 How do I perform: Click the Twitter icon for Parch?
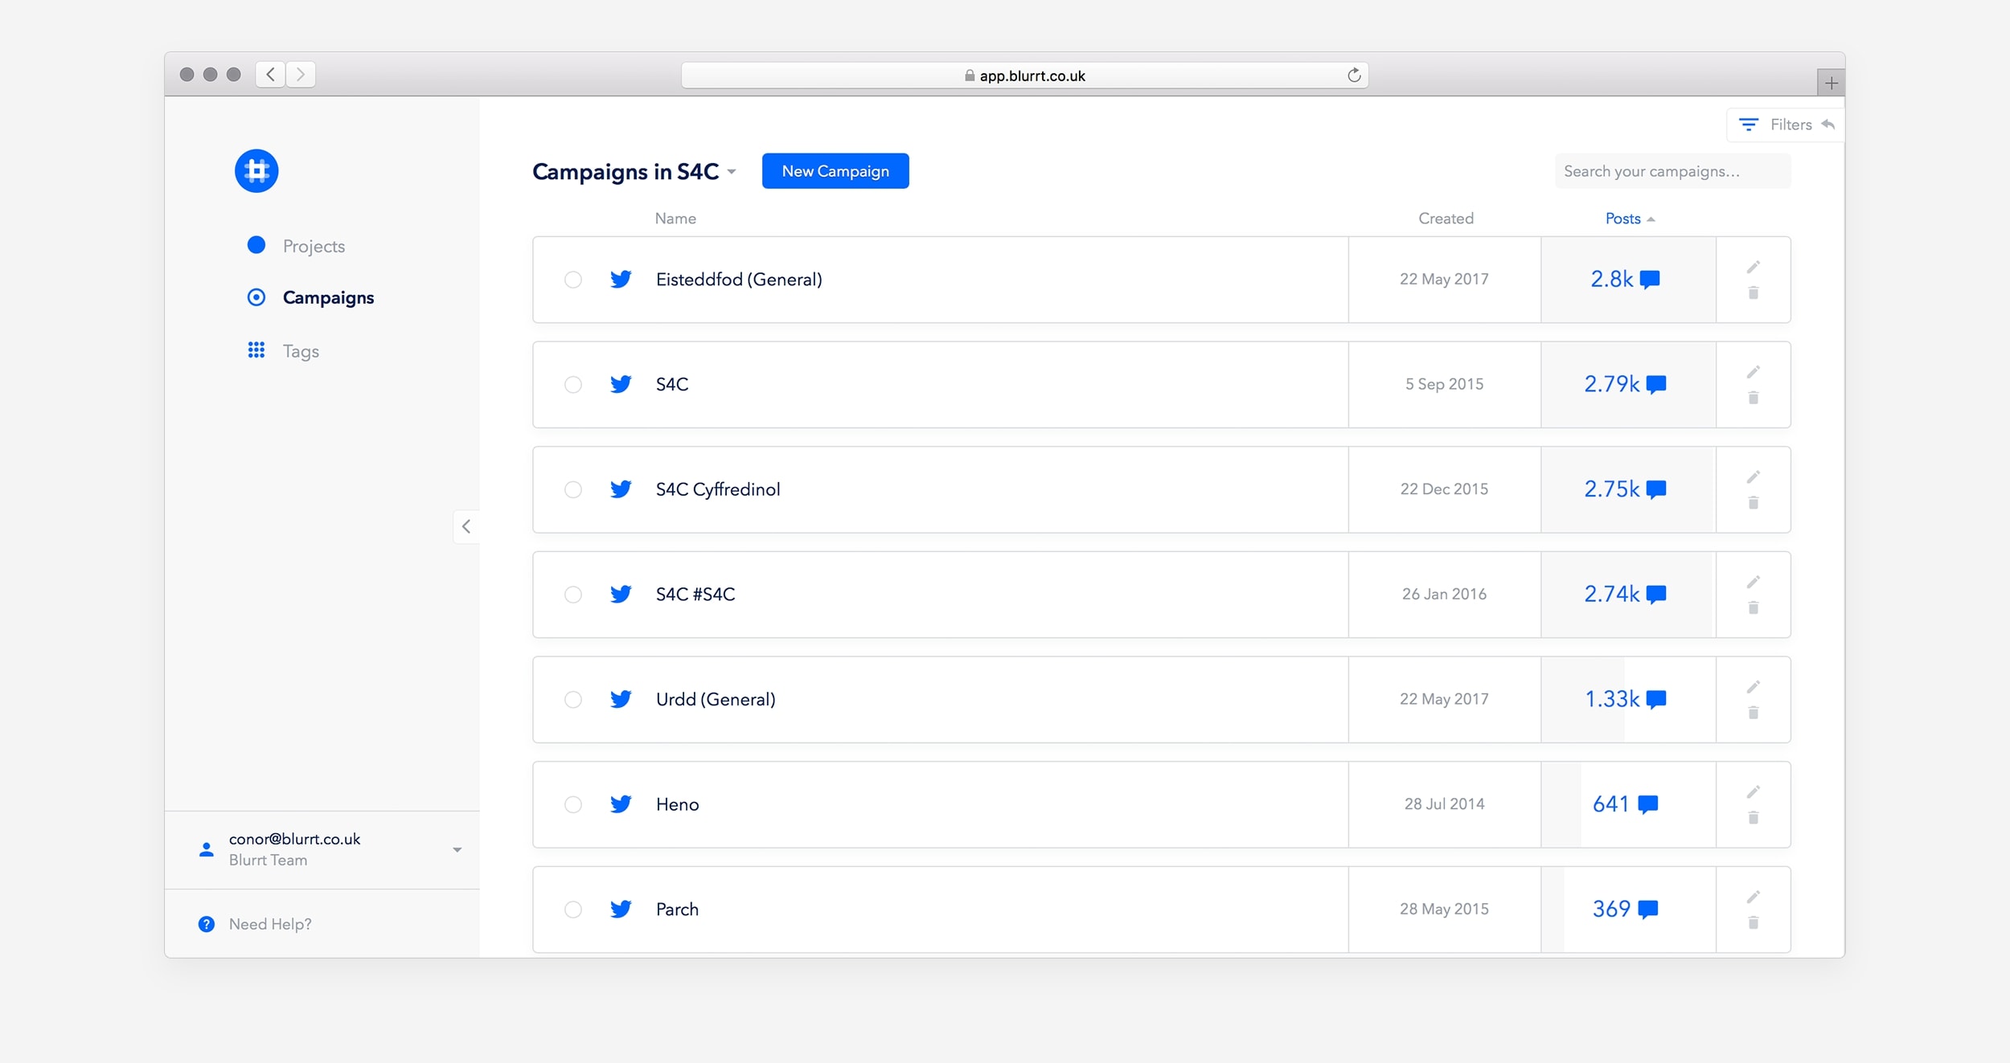coord(621,909)
